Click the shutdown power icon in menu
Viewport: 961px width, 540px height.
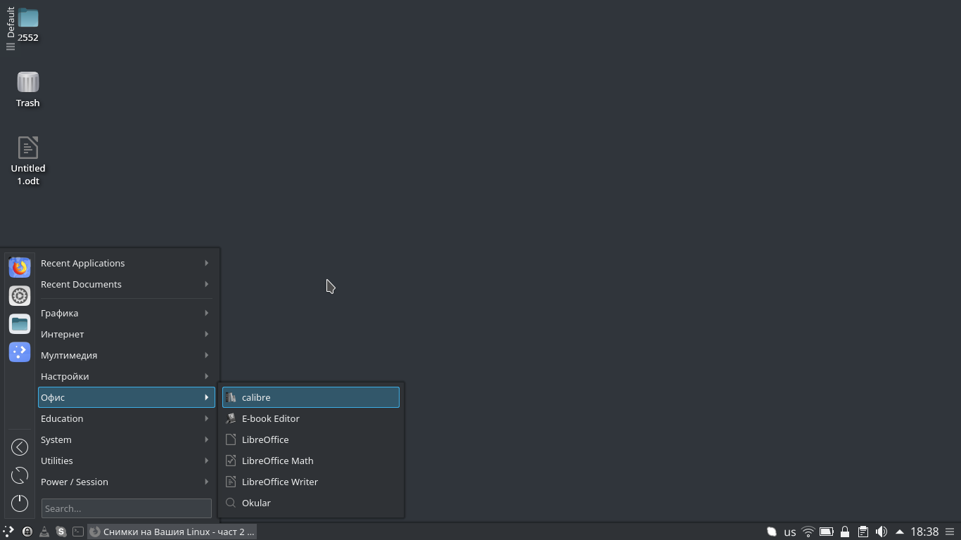pos(20,503)
